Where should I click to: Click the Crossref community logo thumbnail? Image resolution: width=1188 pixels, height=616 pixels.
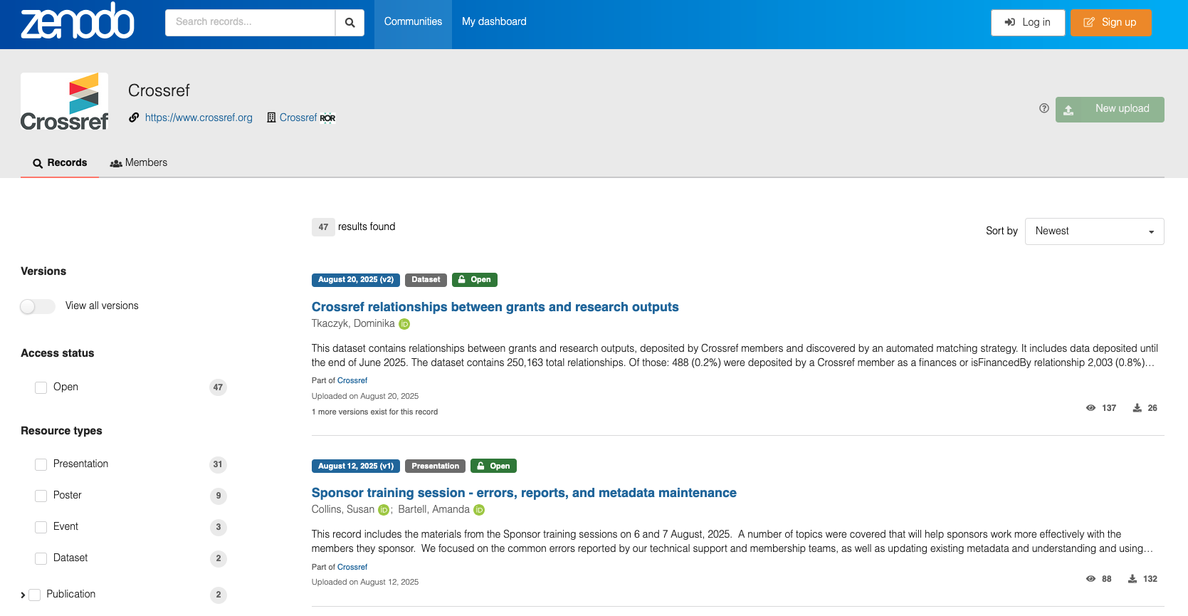pos(64,103)
